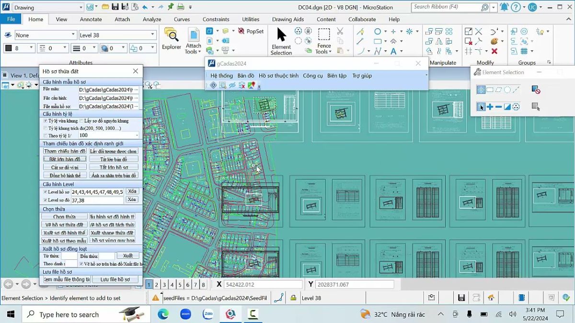Click 'Bật lớp bản đồ' button
This screenshot has width=575, height=323.
pyautogui.click(x=65, y=159)
